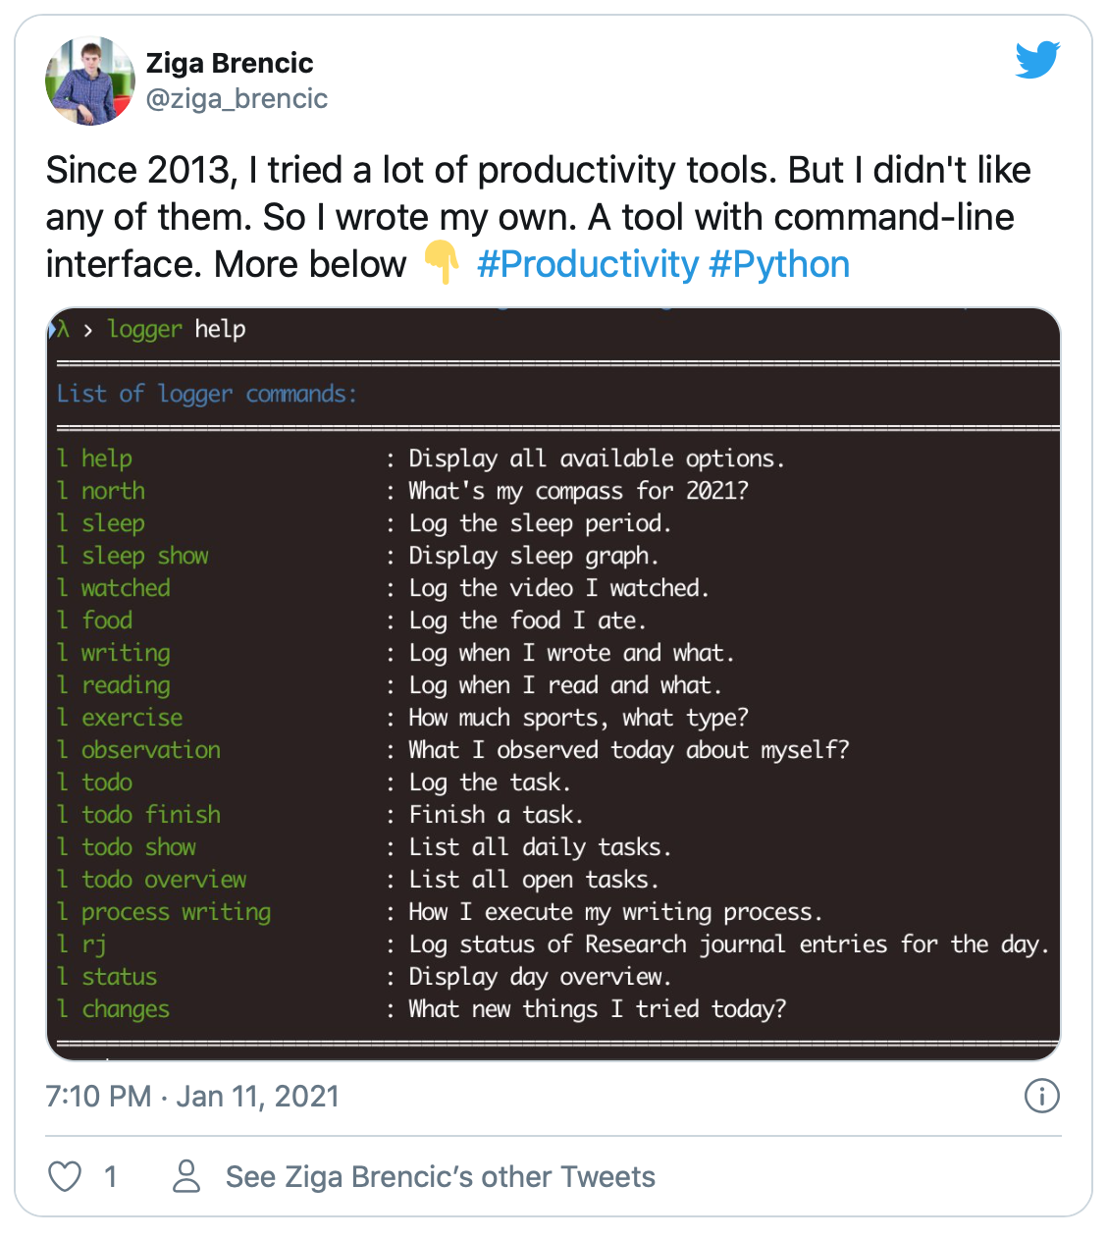Click the pointing-down hand emoji
This screenshot has width=1107, height=1239.
point(442,264)
